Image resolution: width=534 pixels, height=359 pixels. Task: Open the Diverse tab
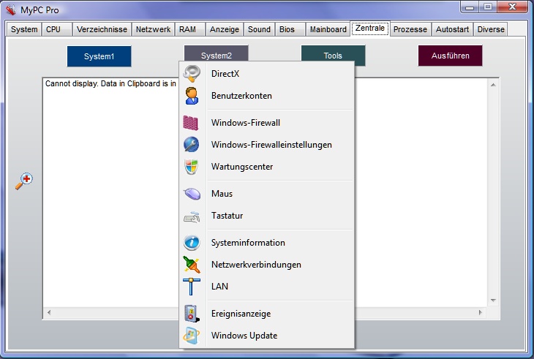pyautogui.click(x=491, y=29)
